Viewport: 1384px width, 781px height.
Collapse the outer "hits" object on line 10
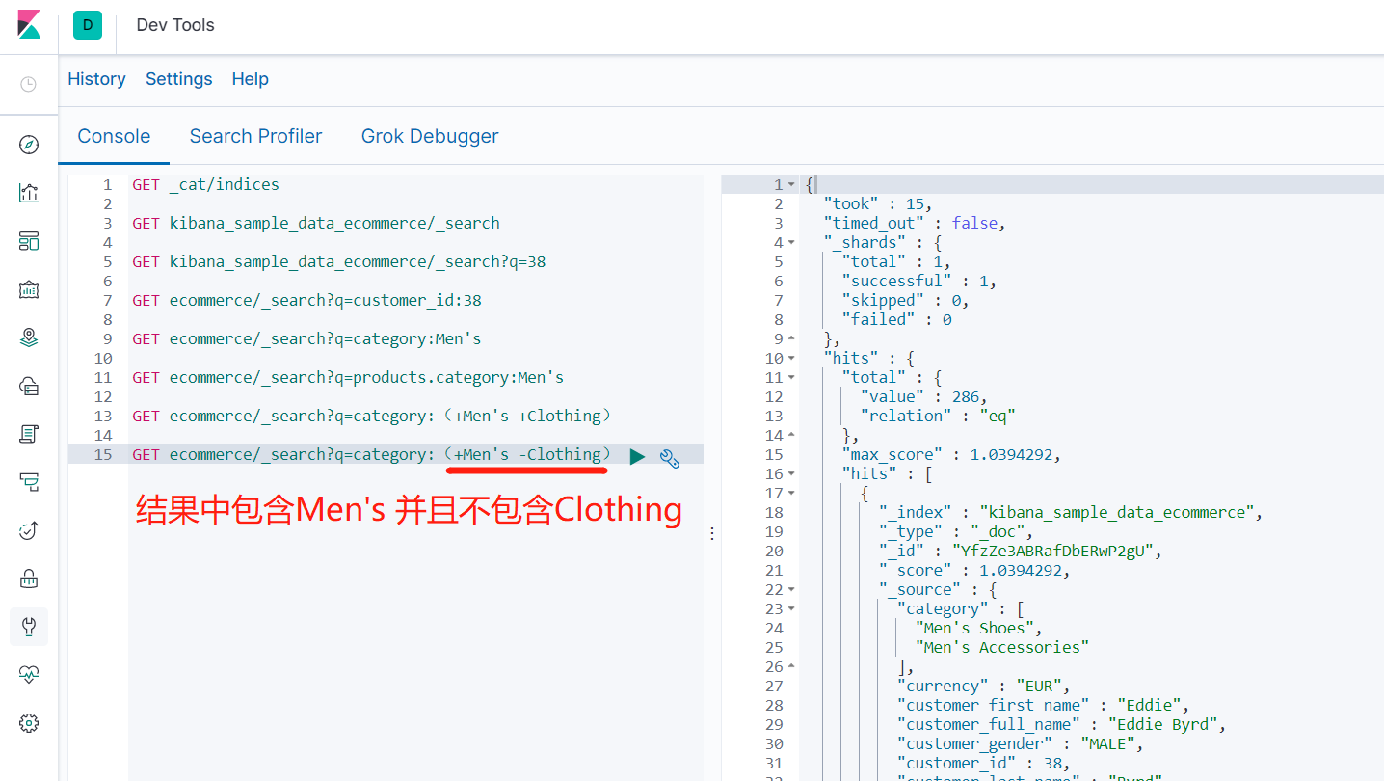(792, 358)
